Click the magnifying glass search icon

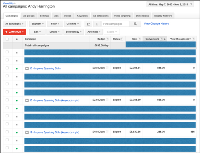tap(135, 24)
